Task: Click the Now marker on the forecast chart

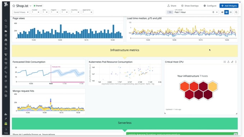Action: [51, 83]
